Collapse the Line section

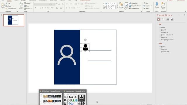158,43
